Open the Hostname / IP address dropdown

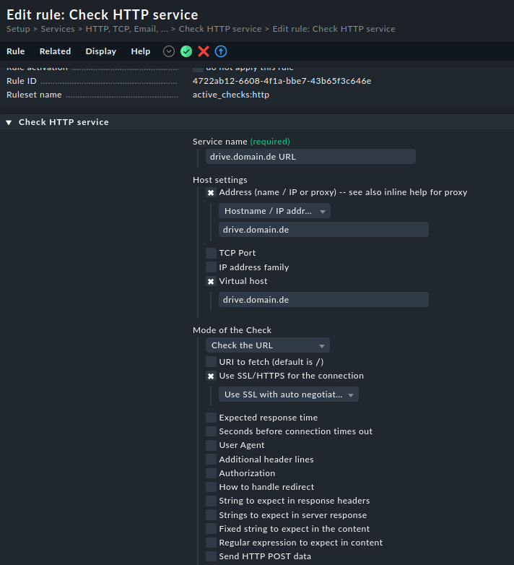click(274, 211)
